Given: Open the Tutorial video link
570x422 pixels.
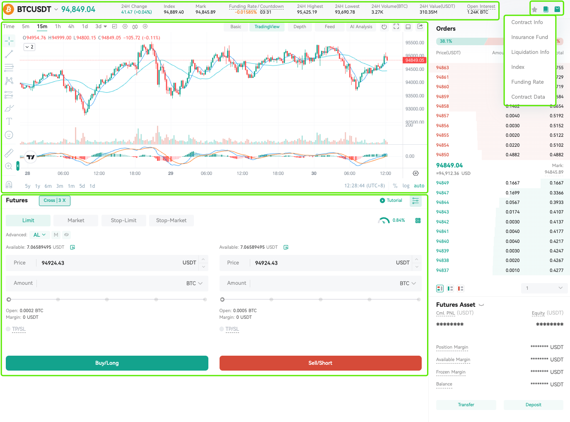Looking at the screenshot, I should coord(391,201).
